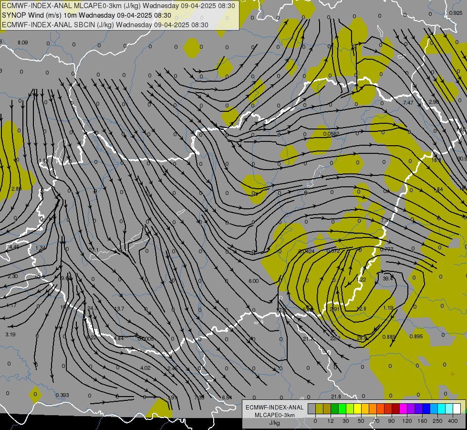Click the map value '4.45'
This screenshot has height=430, width=467.
(x=14, y=247)
